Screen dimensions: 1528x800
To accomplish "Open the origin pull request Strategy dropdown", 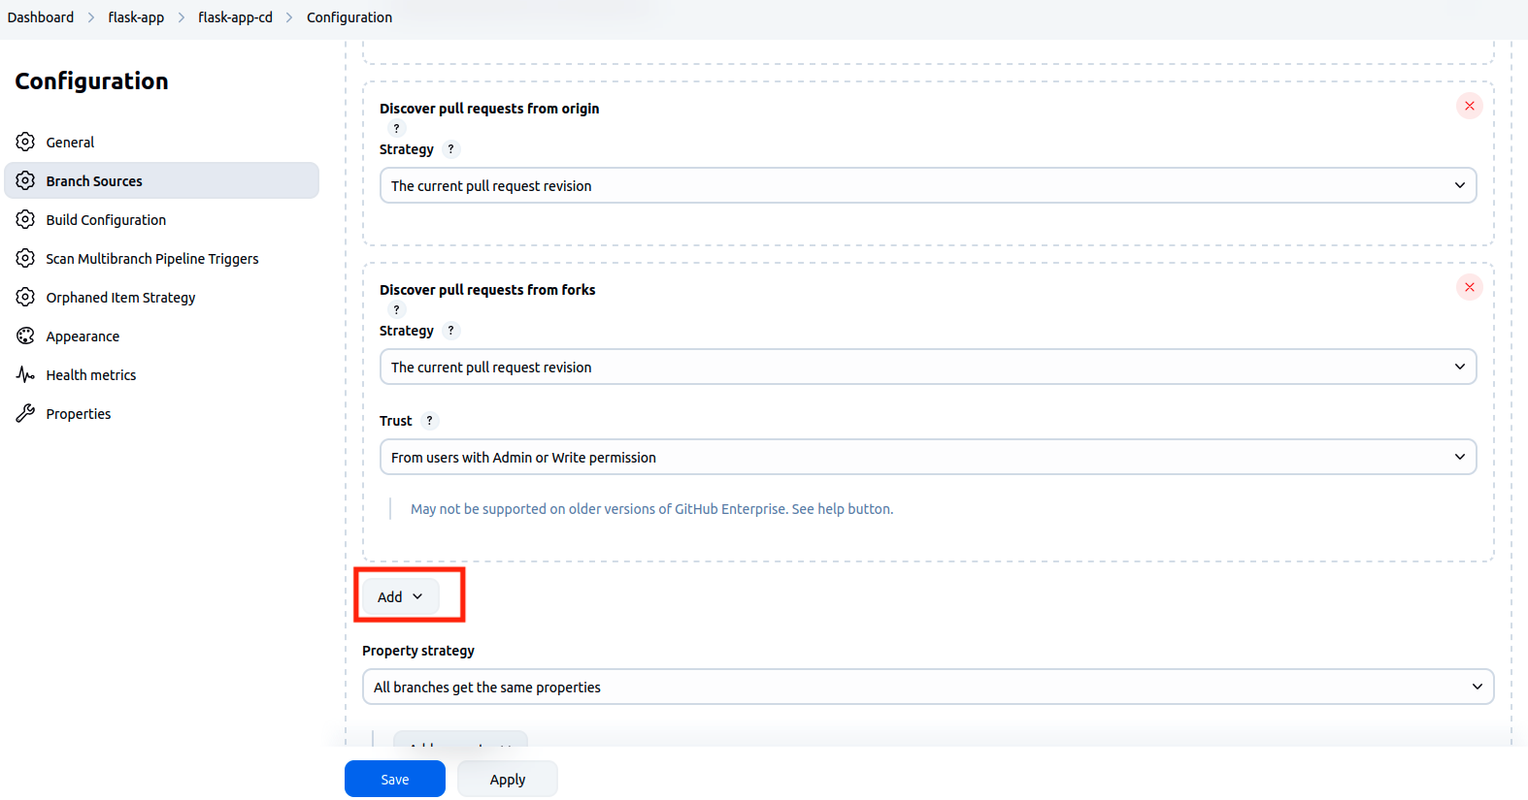I will [927, 185].
